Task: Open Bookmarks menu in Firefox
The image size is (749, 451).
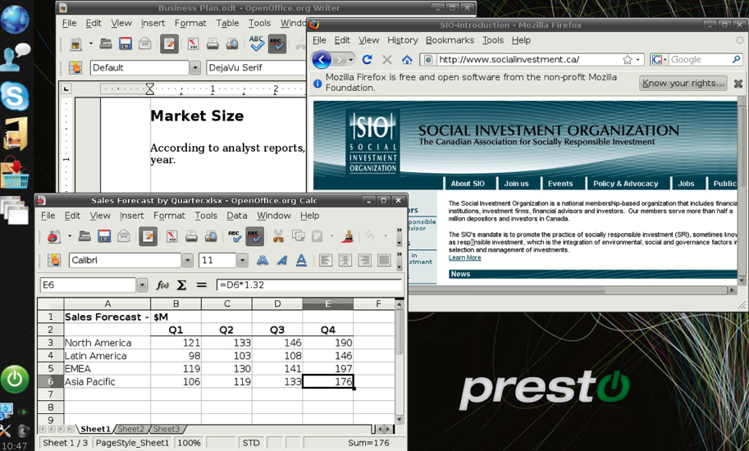Action: point(450,40)
